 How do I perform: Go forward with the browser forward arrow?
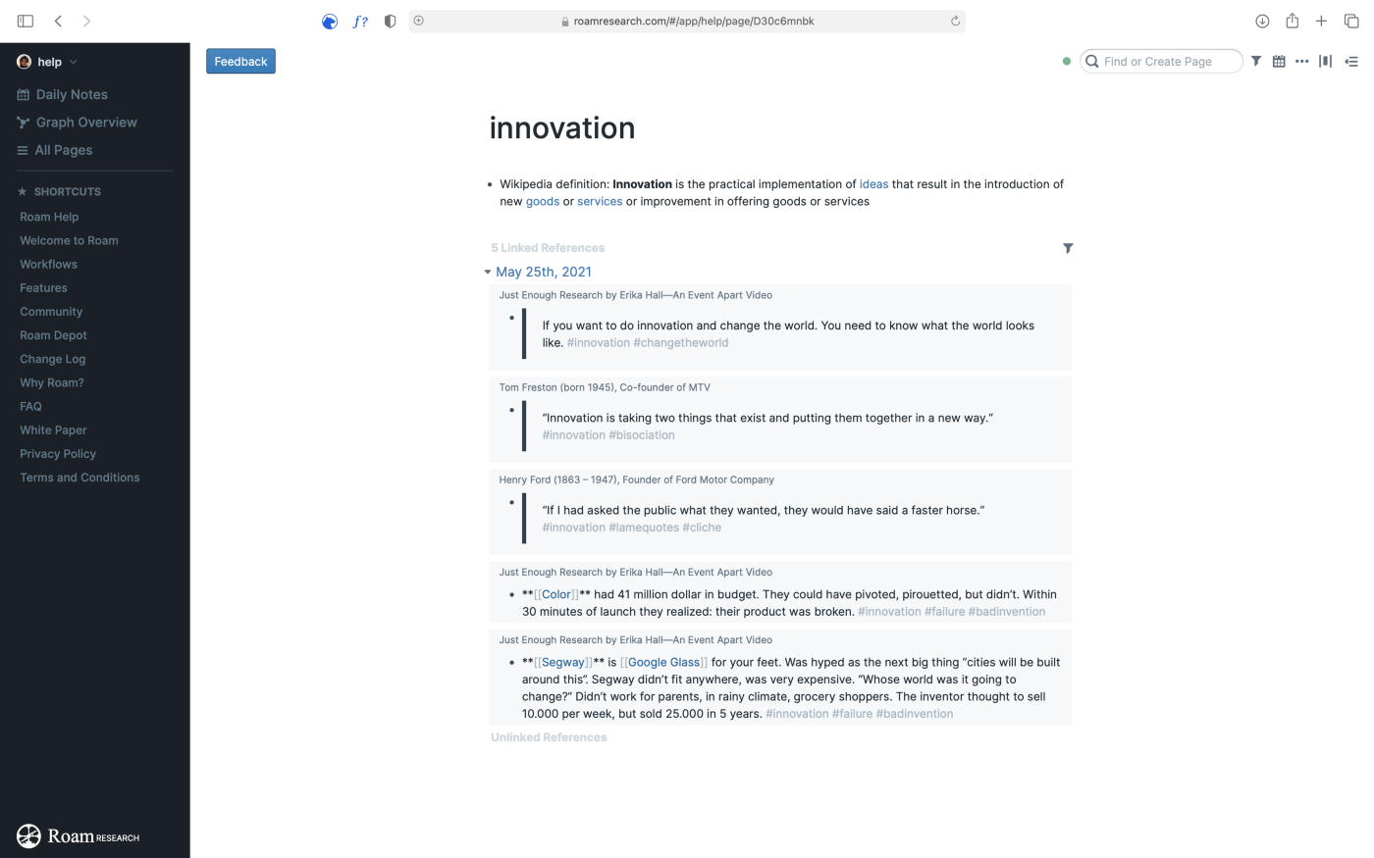[87, 21]
